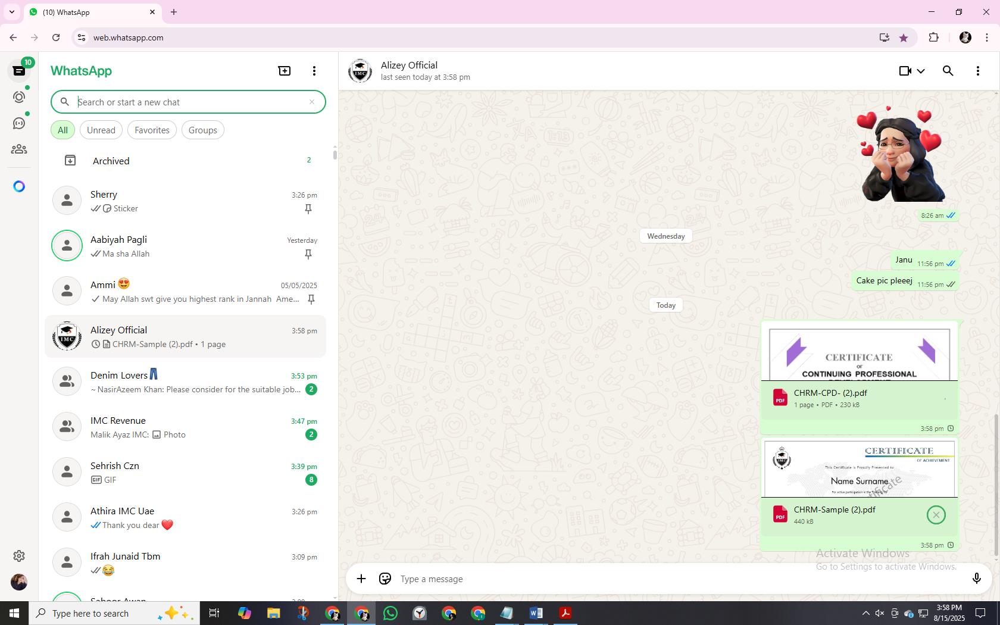Select the Favorites filter
This screenshot has width=1000, height=625.
(x=152, y=130)
